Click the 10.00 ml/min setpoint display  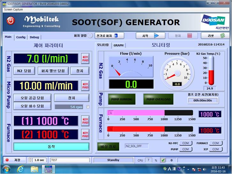click(46, 86)
